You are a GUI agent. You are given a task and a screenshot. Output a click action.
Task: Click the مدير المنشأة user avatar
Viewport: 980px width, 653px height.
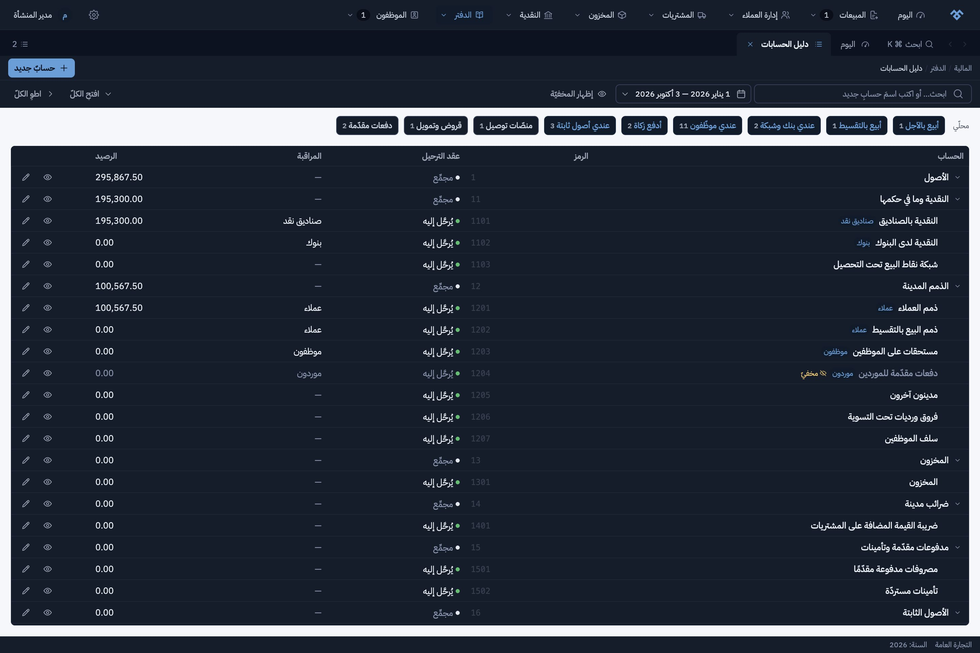65,15
